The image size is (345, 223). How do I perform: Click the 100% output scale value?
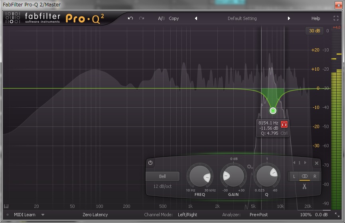306,215
